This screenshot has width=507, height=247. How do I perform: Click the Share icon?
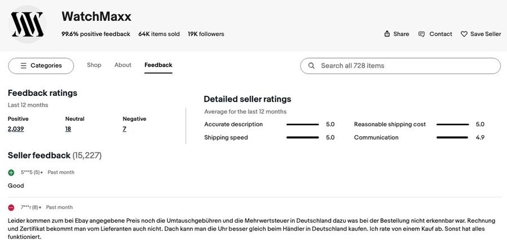387,34
